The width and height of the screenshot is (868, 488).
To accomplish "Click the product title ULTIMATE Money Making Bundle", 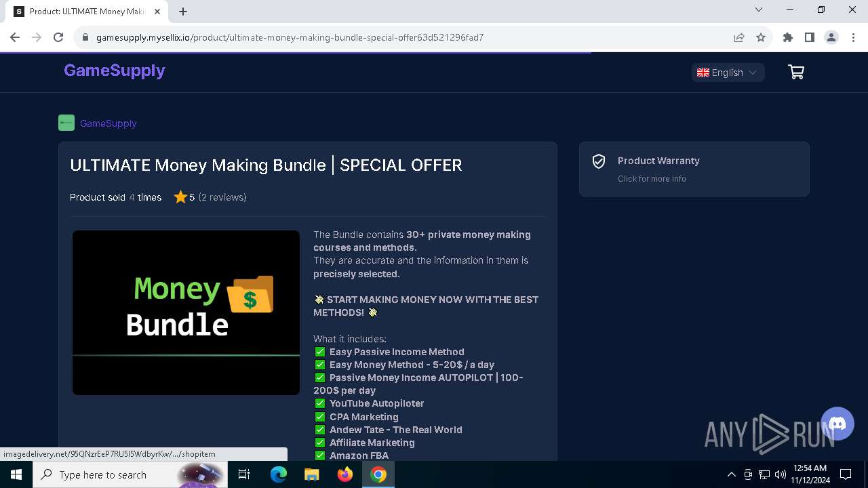I will pyautogui.click(x=266, y=165).
